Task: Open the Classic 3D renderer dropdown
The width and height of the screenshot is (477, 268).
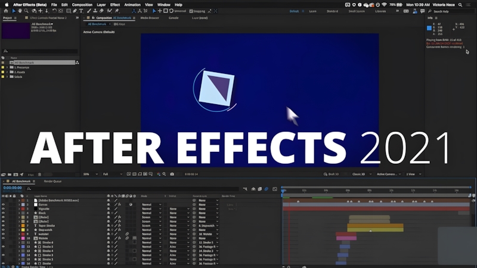Action: click(362, 174)
